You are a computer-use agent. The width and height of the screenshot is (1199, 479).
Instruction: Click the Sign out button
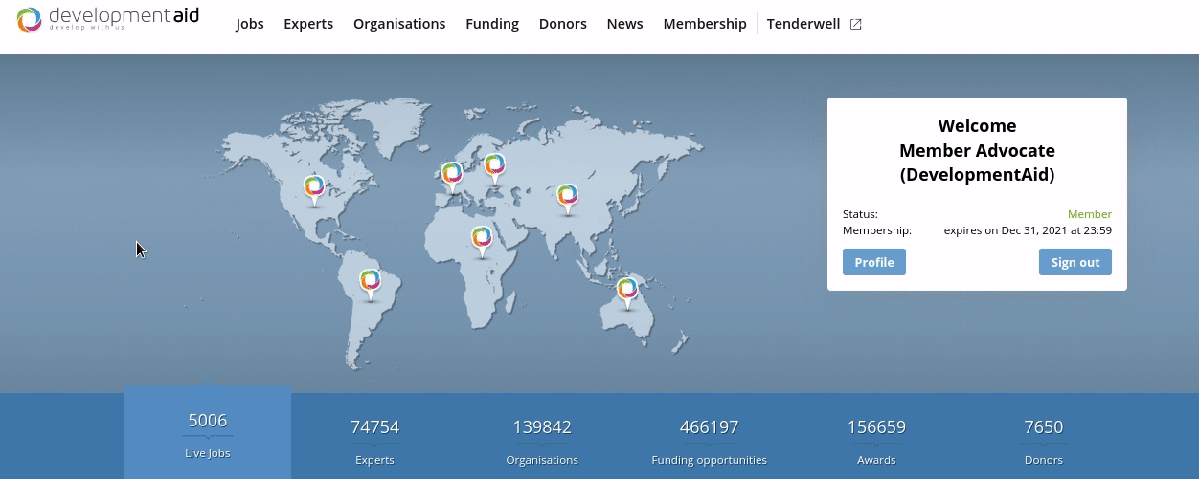(1075, 262)
